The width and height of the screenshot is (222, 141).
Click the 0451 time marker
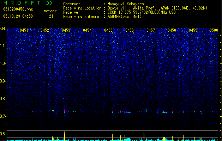(x=24, y=30)
